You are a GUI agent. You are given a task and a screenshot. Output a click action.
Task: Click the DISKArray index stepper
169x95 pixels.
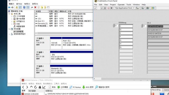click(x=114, y=26)
